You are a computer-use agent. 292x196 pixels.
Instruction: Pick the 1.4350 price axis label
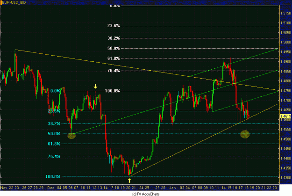tap(285, 168)
